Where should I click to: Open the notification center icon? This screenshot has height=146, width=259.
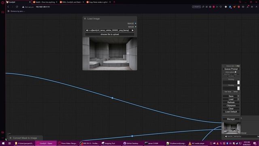tap(255, 143)
